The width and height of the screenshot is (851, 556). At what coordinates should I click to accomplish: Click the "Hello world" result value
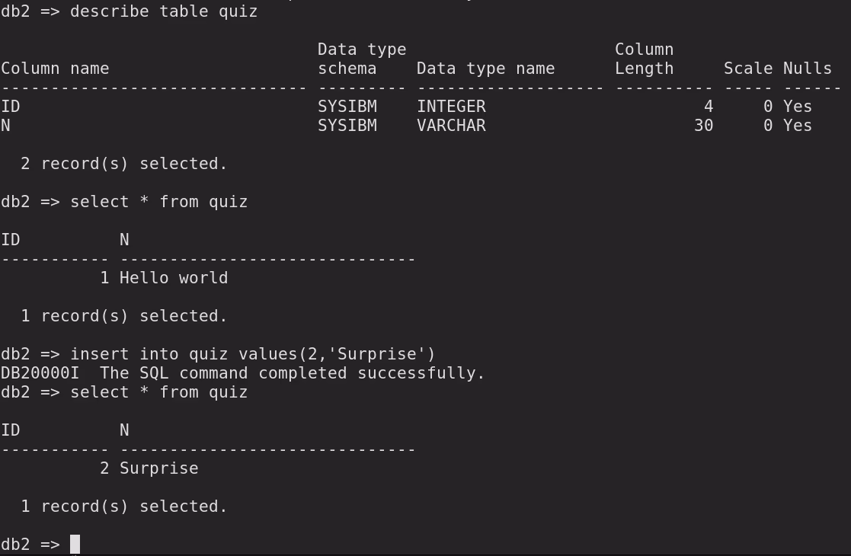tap(174, 278)
